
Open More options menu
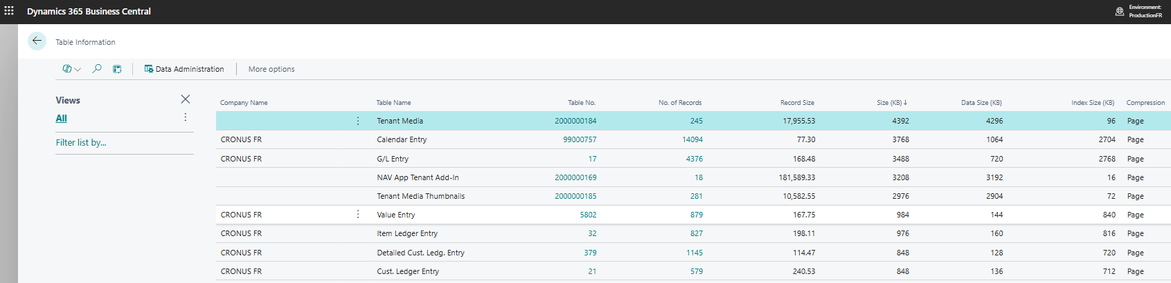271,69
